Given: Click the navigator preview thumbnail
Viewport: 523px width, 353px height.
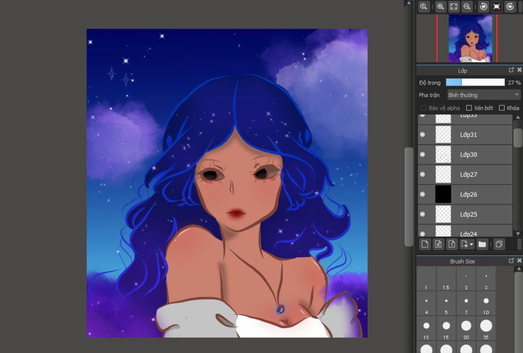Looking at the screenshot, I should click(470, 38).
